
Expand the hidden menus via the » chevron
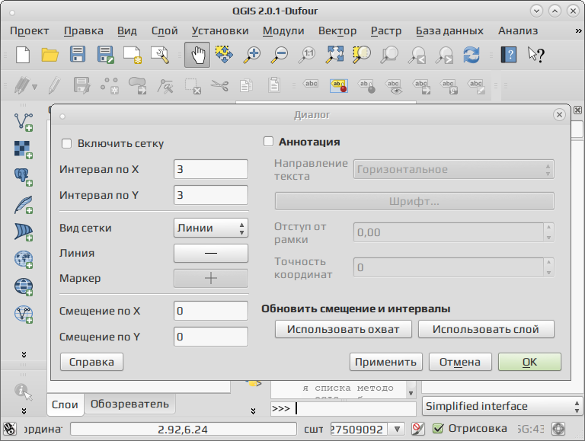click(578, 31)
